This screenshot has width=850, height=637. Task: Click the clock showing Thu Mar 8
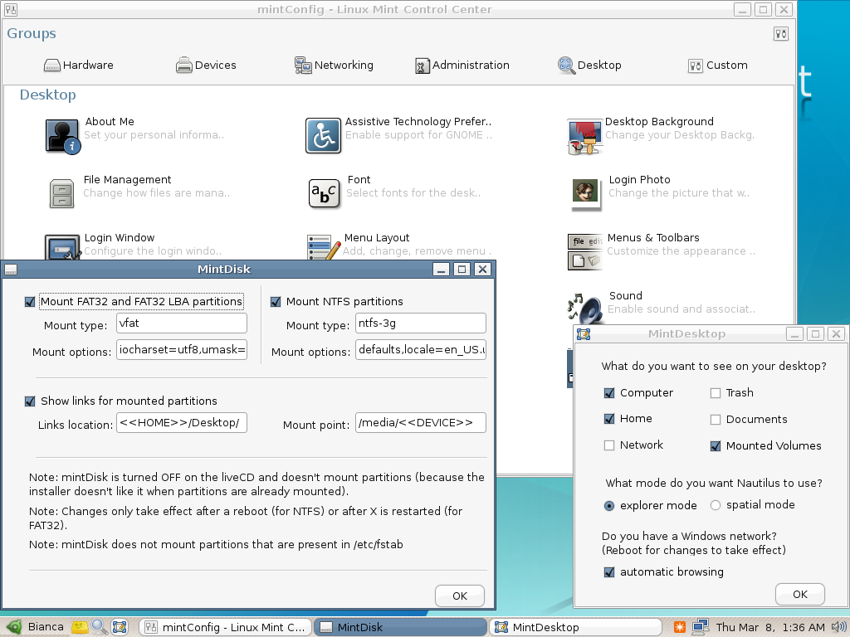pyautogui.click(x=770, y=627)
